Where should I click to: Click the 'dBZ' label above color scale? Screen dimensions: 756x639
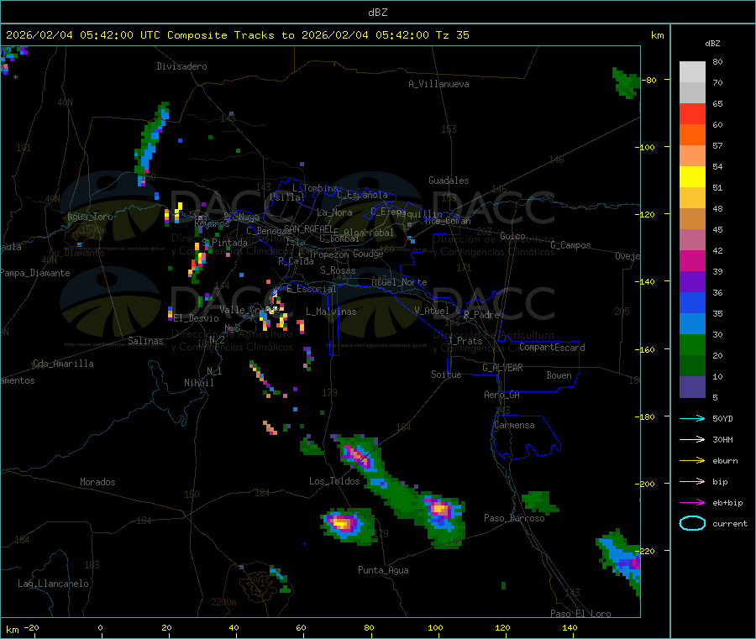712,44
